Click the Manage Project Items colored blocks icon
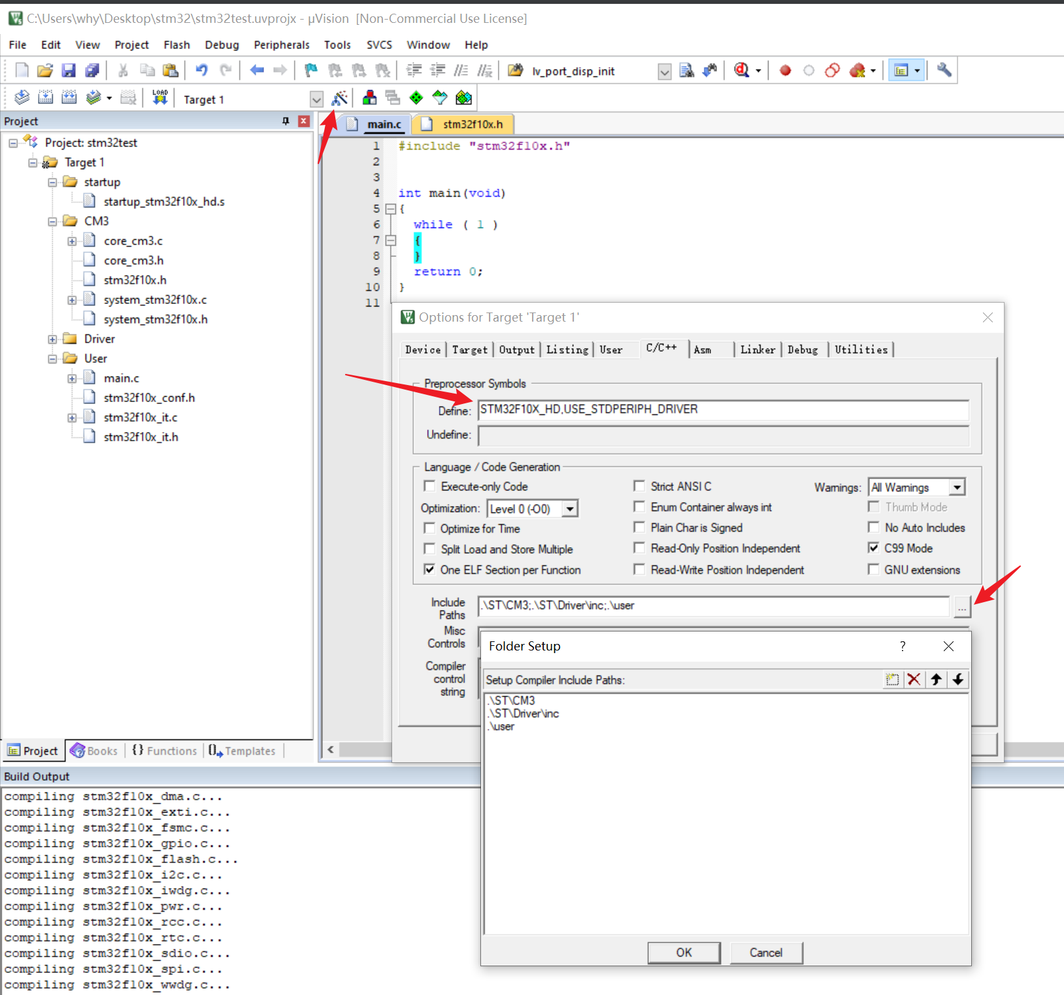Viewport: 1064px width, 995px height. pyautogui.click(x=369, y=99)
